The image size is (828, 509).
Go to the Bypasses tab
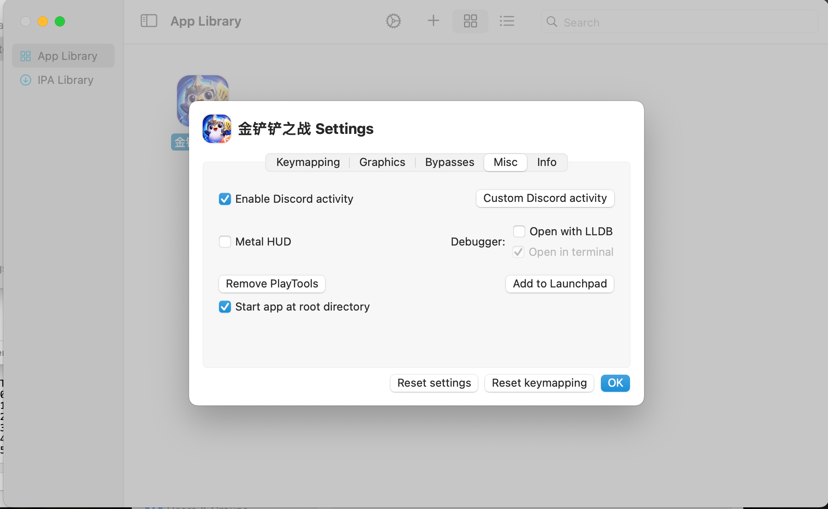point(449,162)
